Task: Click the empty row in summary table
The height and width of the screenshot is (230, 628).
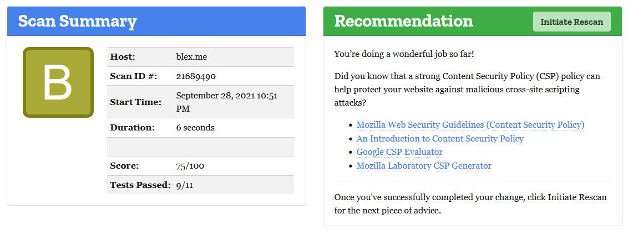Action: point(200,147)
